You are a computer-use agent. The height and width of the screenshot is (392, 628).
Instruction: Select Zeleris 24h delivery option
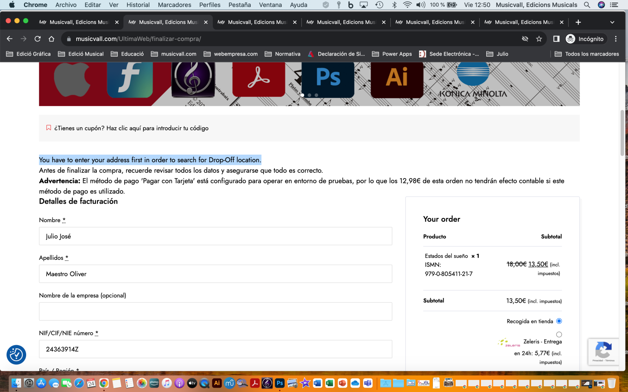(559, 334)
